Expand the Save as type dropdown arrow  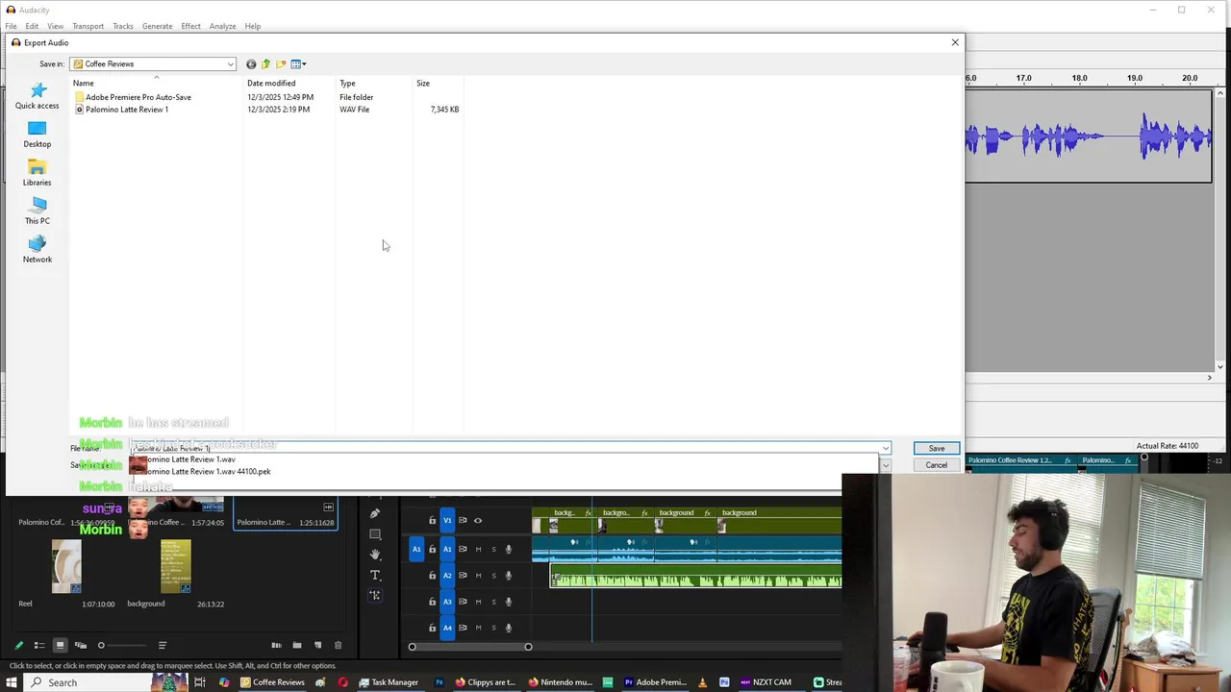pyautogui.click(x=886, y=465)
